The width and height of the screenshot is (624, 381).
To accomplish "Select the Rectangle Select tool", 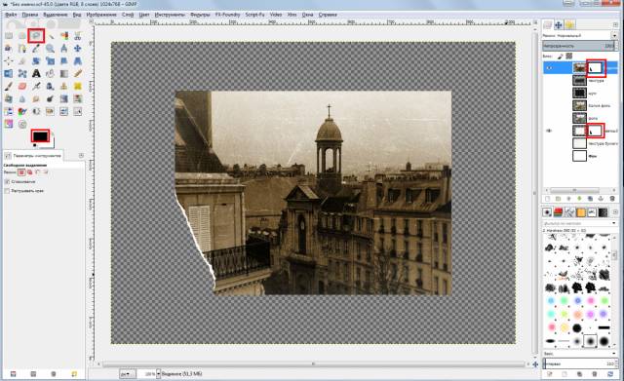I will tap(9, 36).
